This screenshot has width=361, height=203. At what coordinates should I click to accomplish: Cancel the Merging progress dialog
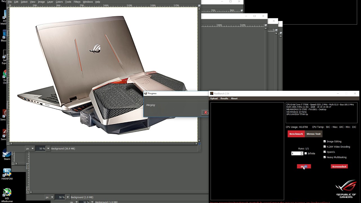click(x=206, y=112)
